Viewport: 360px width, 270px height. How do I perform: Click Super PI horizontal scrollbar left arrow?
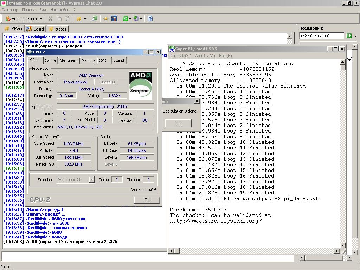pyautogui.click(x=171, y=251)
